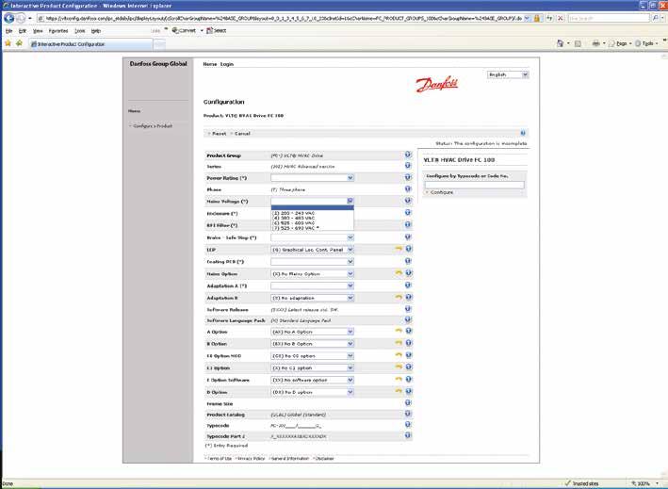Open the info icon for Mains Voltage
This screenshot has height=489, width=668.
(408, 201)
